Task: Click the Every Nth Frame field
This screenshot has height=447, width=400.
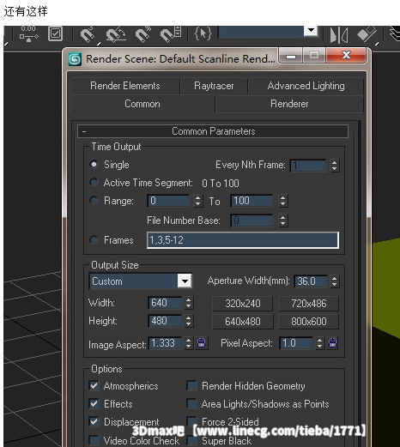Action: [308, 166]
